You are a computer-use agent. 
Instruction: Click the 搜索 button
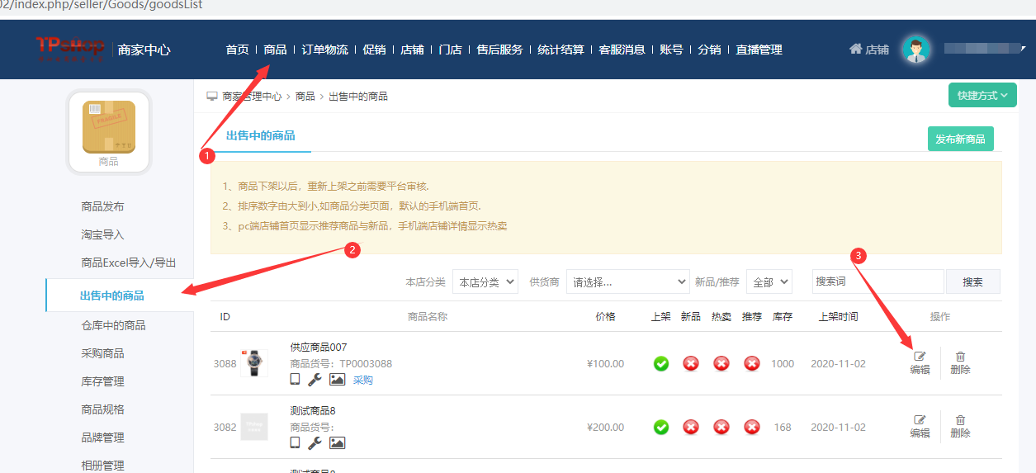click(972, 282)
